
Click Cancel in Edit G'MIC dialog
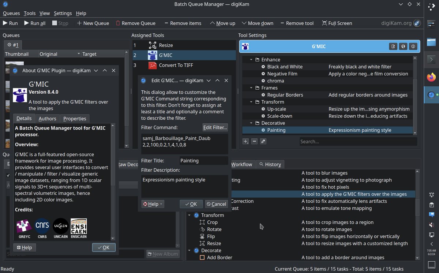216,204
